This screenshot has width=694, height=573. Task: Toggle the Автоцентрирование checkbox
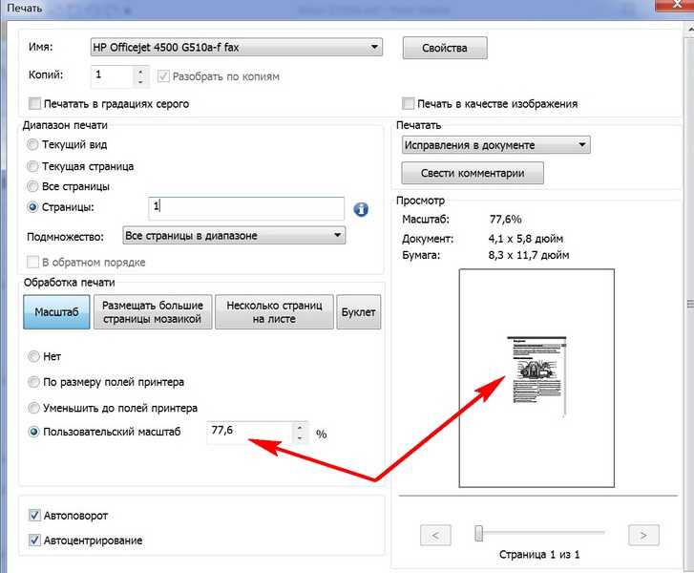tap(34, 540)
